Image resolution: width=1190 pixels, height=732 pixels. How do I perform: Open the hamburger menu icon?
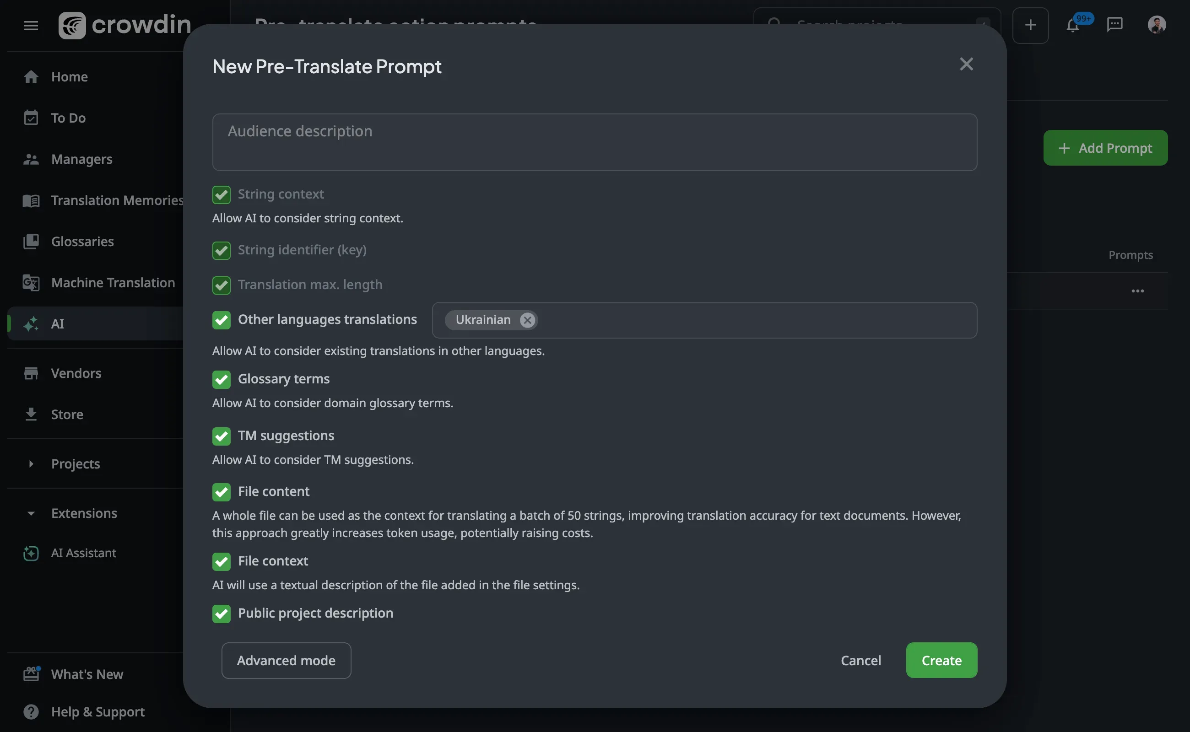[31, 25]
